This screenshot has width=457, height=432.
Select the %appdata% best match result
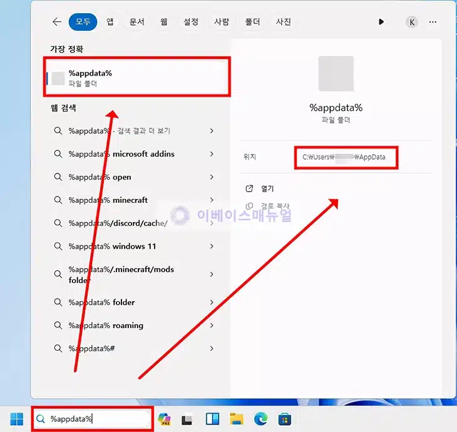[x=136, y=78]
